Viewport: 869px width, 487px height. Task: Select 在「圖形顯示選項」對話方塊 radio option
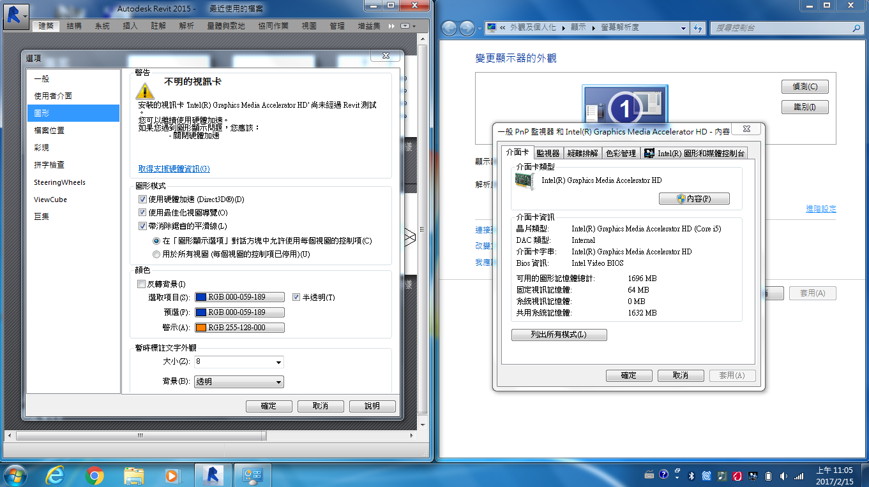[x=156, y=241]
